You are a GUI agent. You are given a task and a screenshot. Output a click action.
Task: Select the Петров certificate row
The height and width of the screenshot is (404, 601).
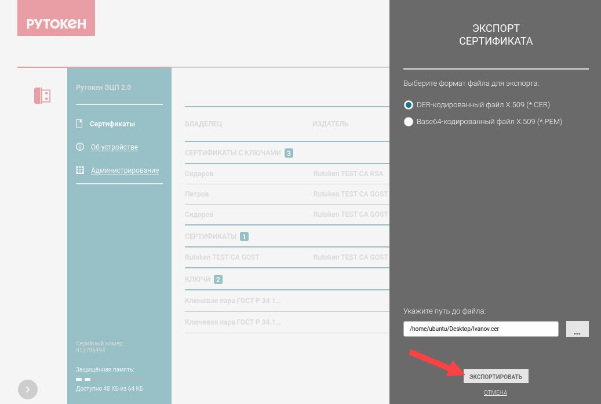[287, 194]
